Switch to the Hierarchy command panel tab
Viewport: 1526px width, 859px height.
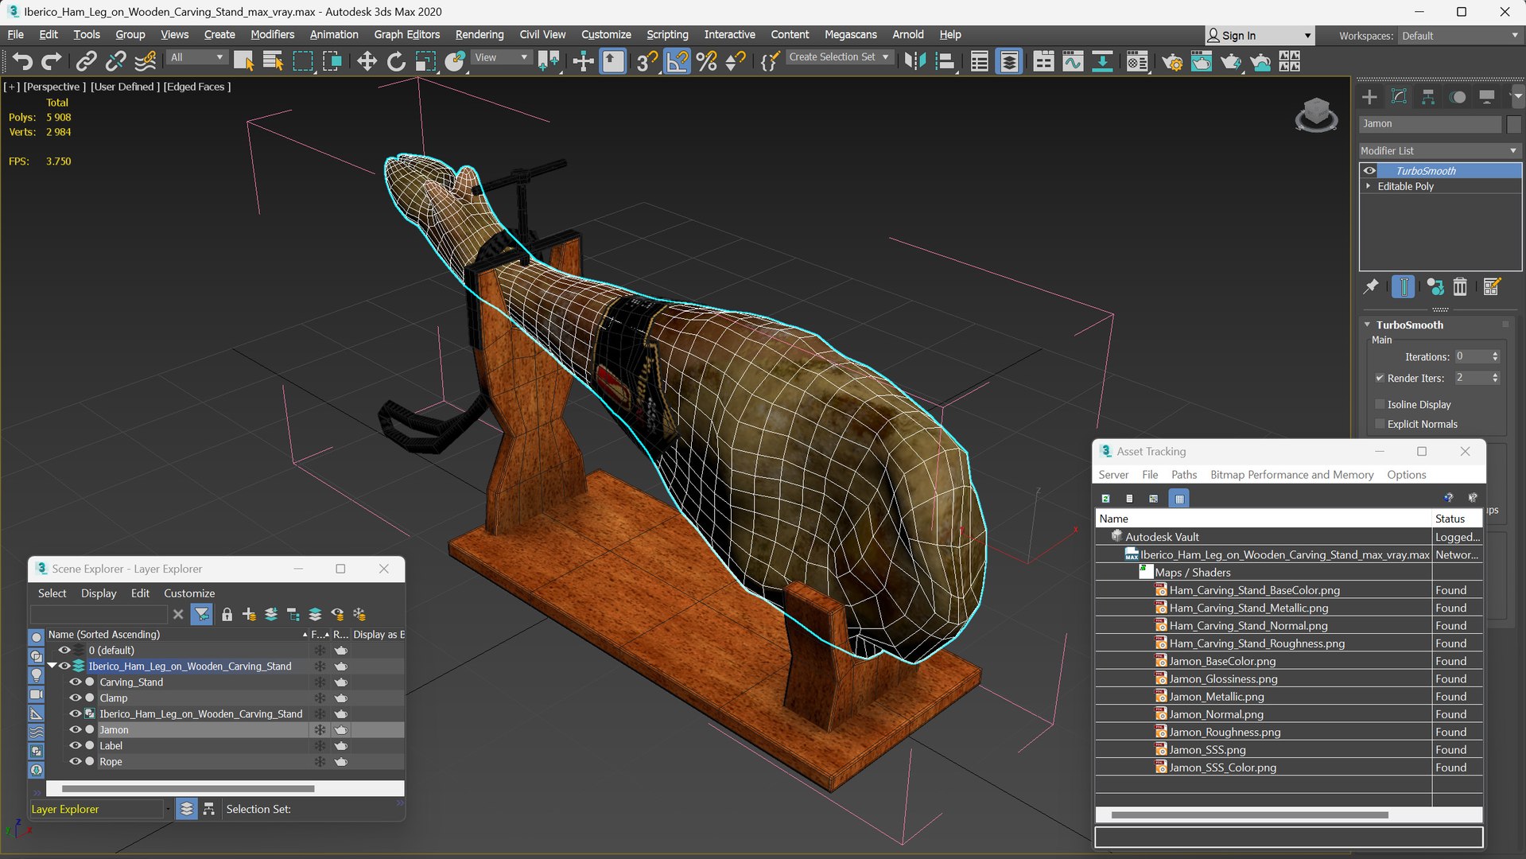[x=1428, y=97]
